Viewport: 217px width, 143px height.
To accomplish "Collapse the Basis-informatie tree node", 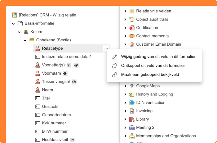I will (13, 24).
